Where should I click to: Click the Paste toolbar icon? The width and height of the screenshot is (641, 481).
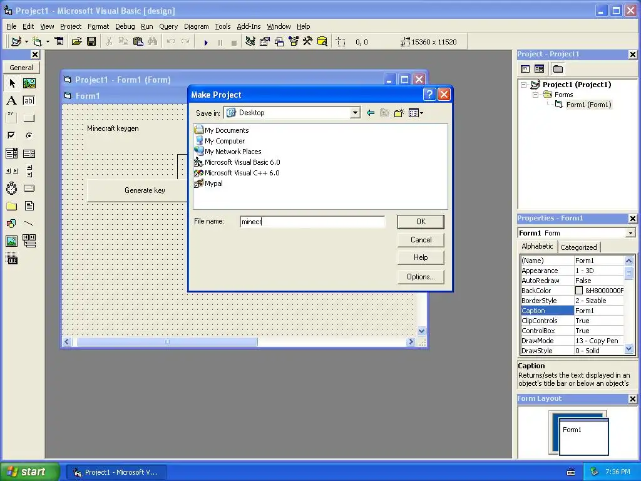[138, 42]
